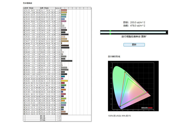Select the dark purple bar in row 4G
Screen dimensions: 188x125
[x=62, y=96]
